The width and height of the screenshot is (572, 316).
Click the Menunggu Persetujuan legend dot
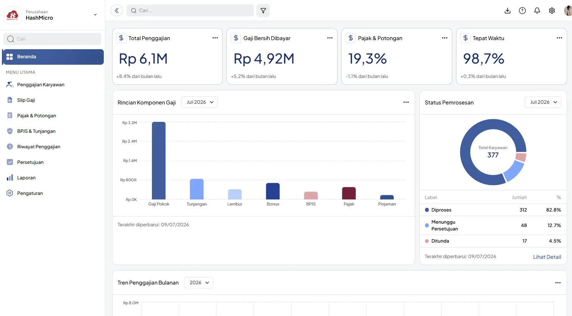tap(427, 226)
